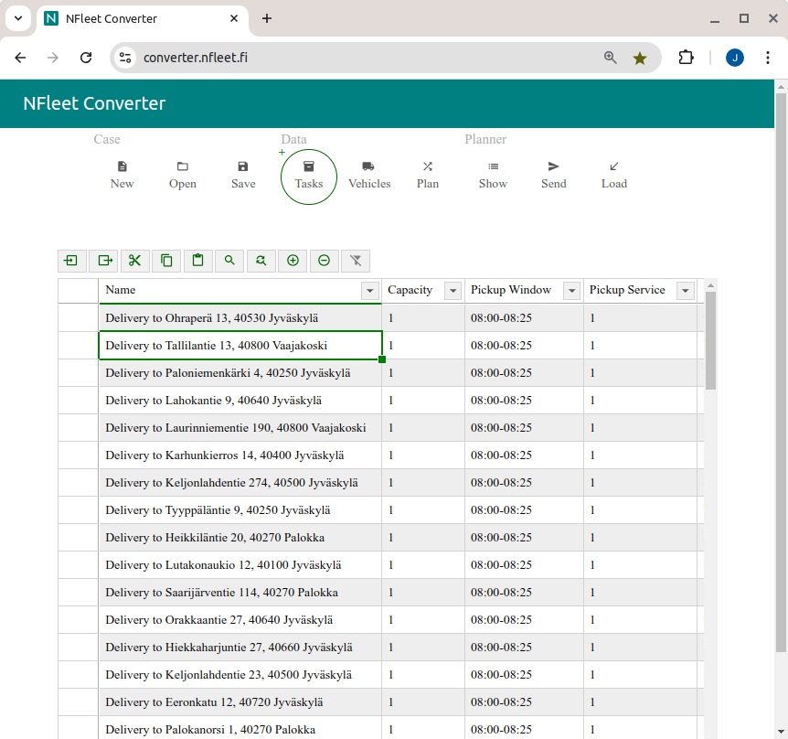Select cell Delivery to Eeronkatu 12
This screenshot has width=788, height=739.
(x=240, y=702)
